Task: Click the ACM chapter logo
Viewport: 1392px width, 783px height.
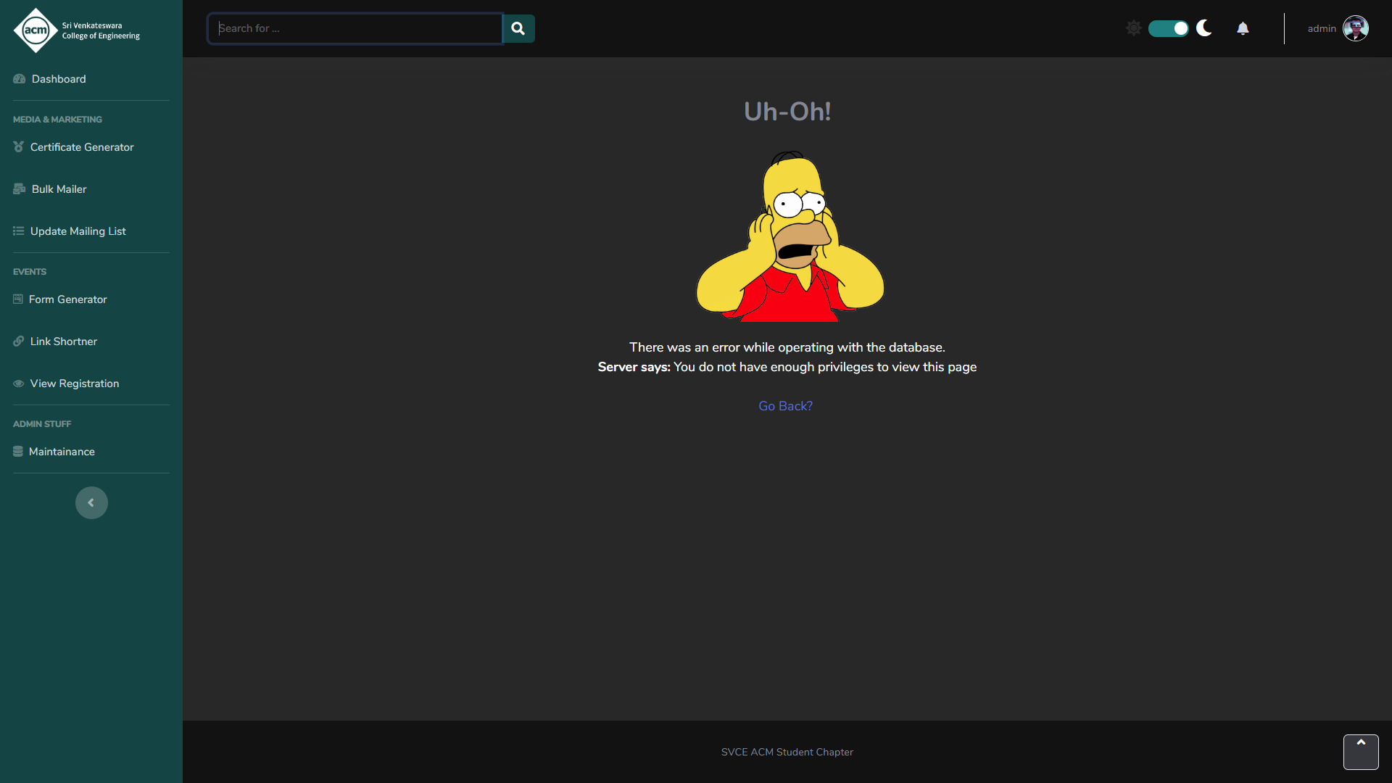Action: pyautogui.click(x=36, y=30)
